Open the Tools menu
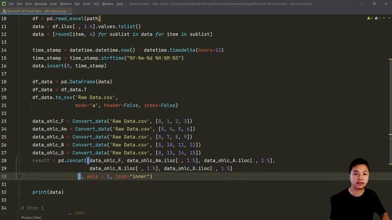This screenshot has width=392, height=220. coord(87,4)
